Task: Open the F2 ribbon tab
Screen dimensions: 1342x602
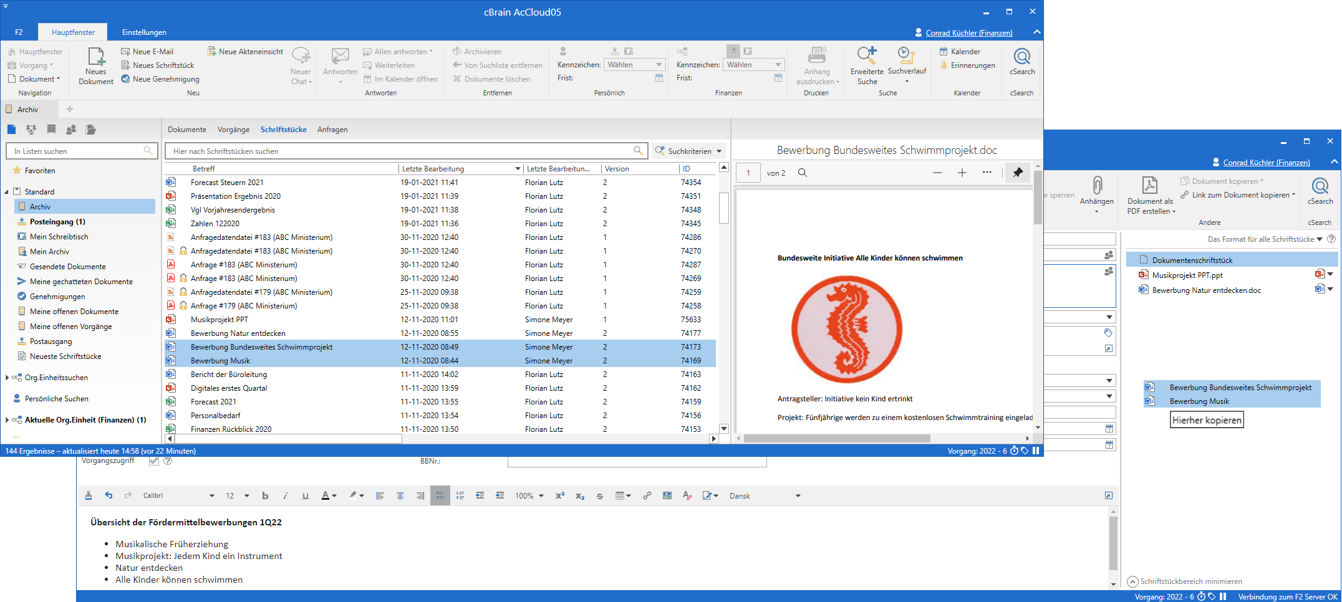Action: pos(19,32)
